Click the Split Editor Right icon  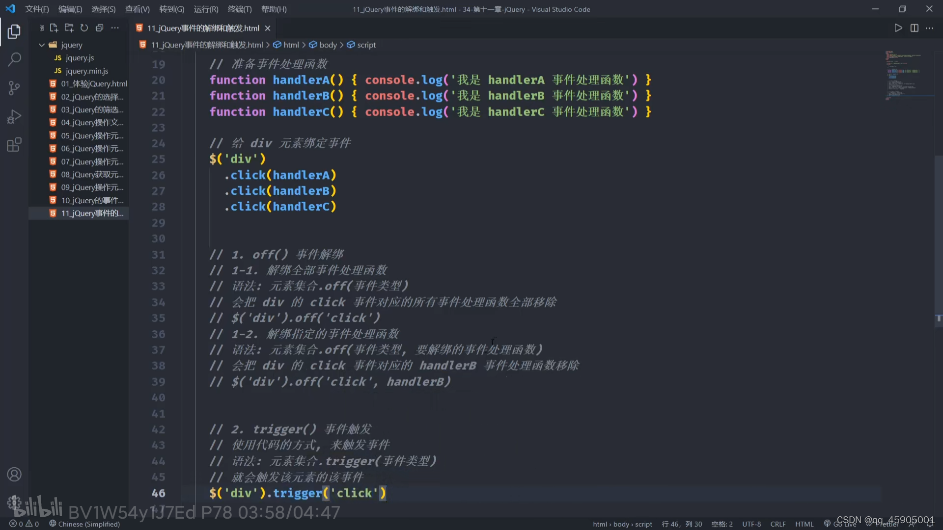pos(914,28)
